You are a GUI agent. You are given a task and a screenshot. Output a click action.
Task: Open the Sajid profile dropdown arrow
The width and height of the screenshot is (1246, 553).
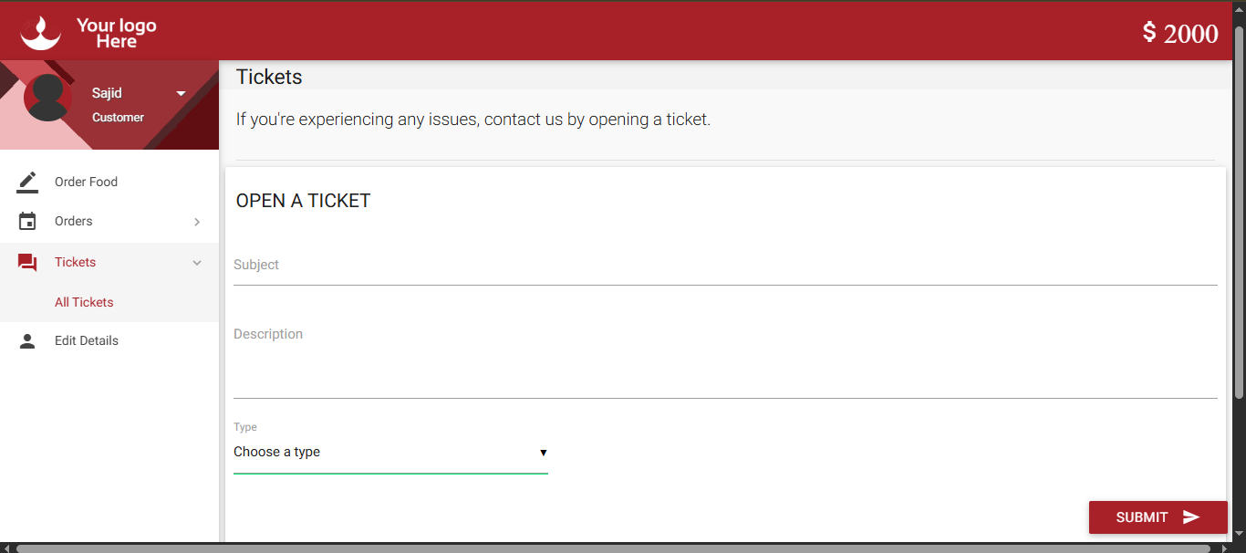tap(181, 93)
